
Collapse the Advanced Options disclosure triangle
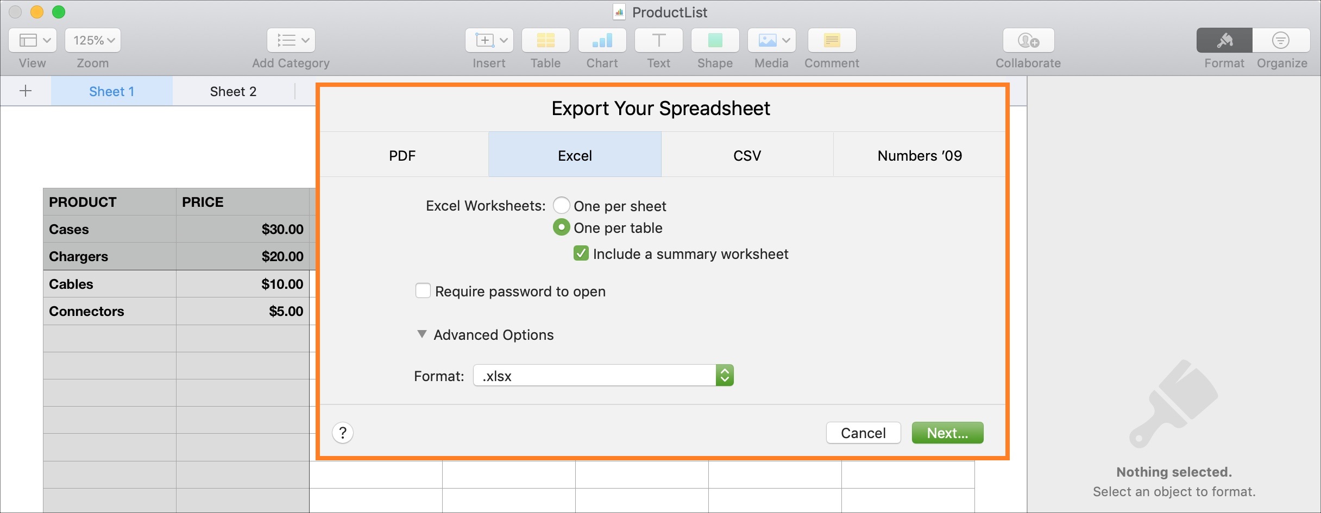(422, 334)
